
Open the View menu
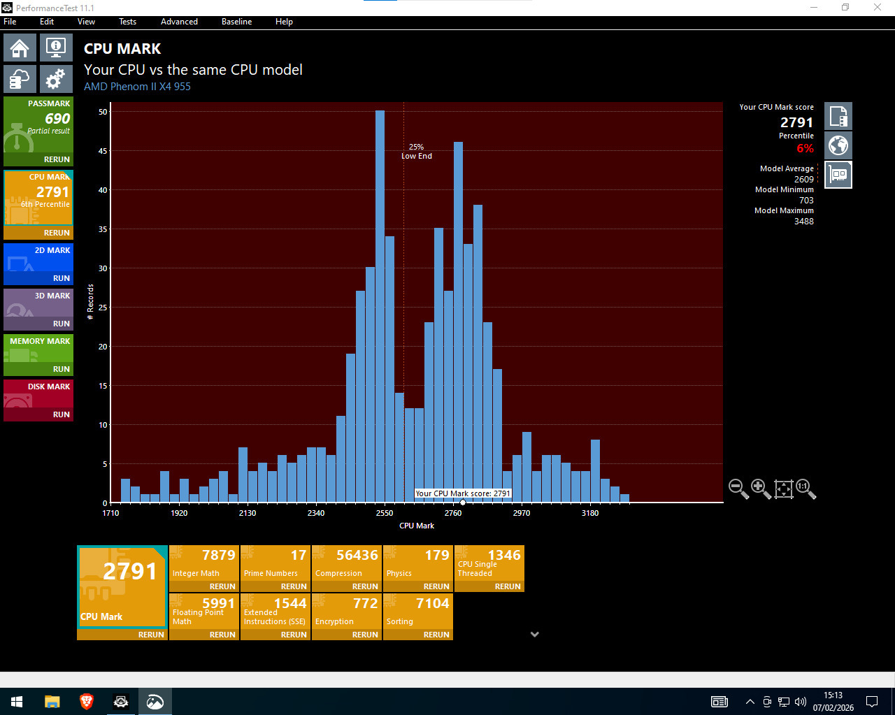tap(86, 22)
